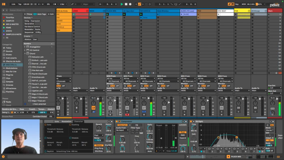Enable the Echo Noise checkbox

45,138
